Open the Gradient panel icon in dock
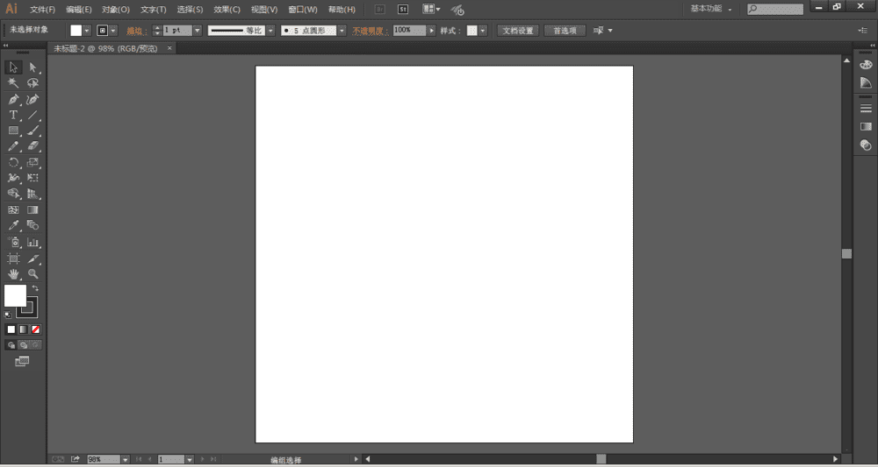The height and width of the screenshot is (467, 878). point(866,127)
